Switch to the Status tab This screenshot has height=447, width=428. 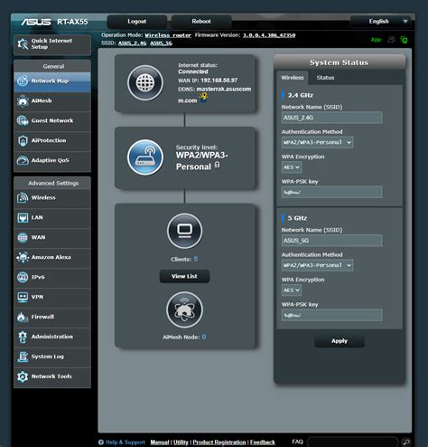coord(325,78)
